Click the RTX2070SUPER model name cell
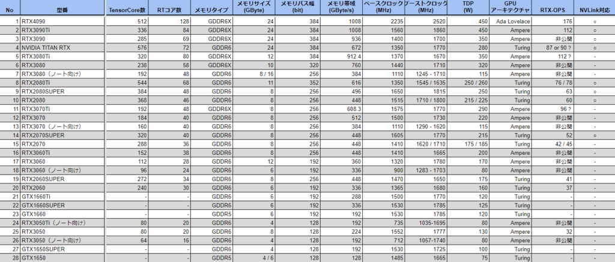The width and height of the screenshot is (615, 262). click(x=62, y=135)
